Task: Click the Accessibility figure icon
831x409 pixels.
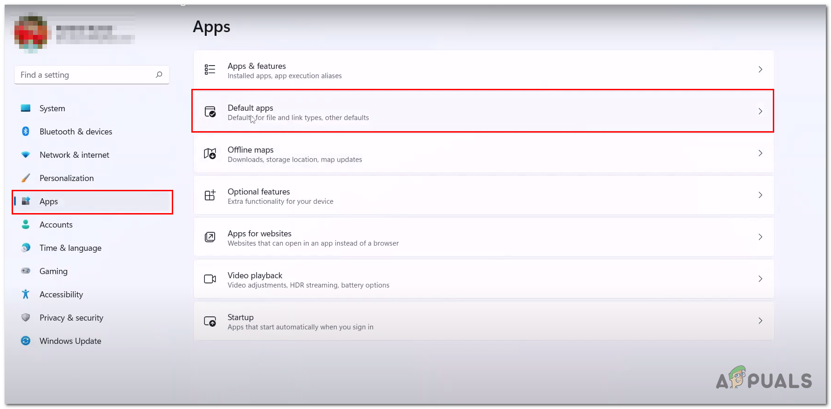Action: click(x=26, y=295)
